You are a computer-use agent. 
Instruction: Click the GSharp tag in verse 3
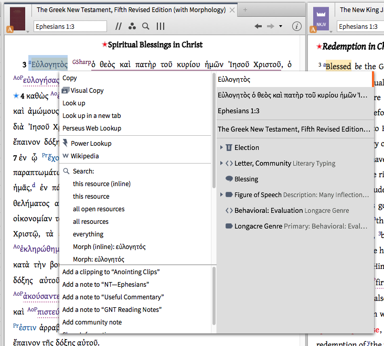(81, 62)
